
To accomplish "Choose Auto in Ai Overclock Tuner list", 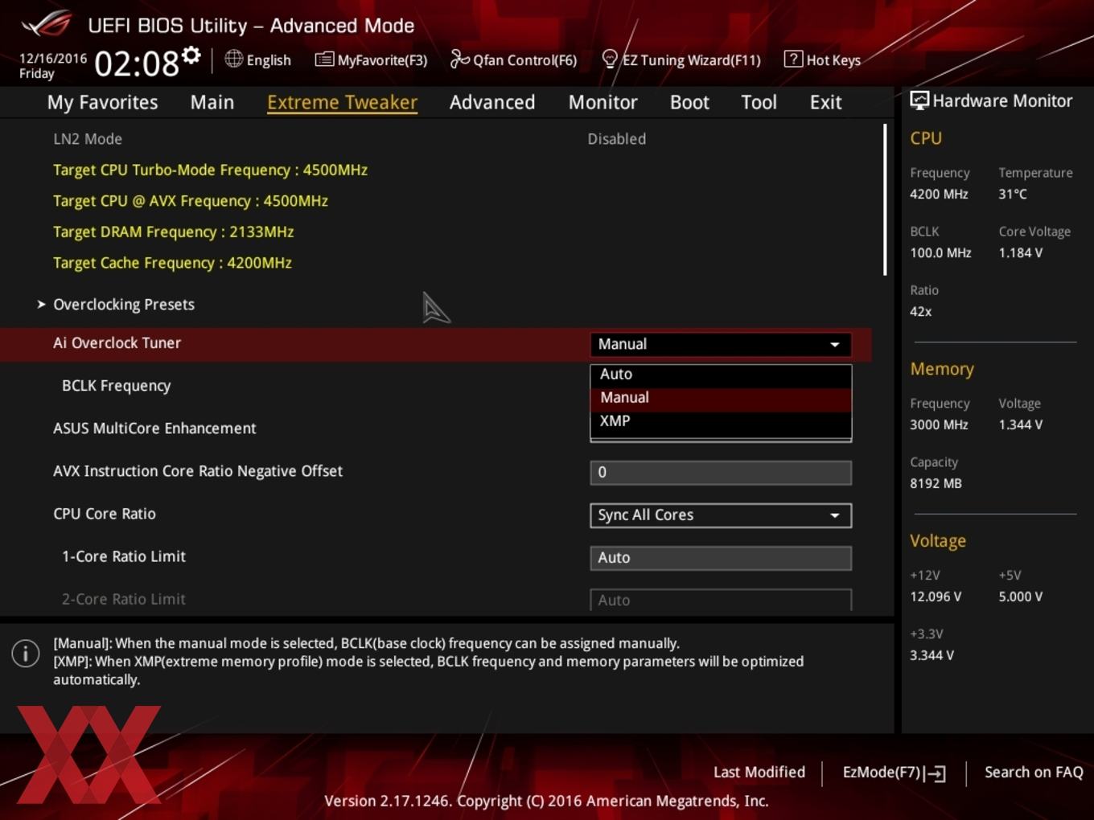I will pyautogui.click(x=721, y=374).
